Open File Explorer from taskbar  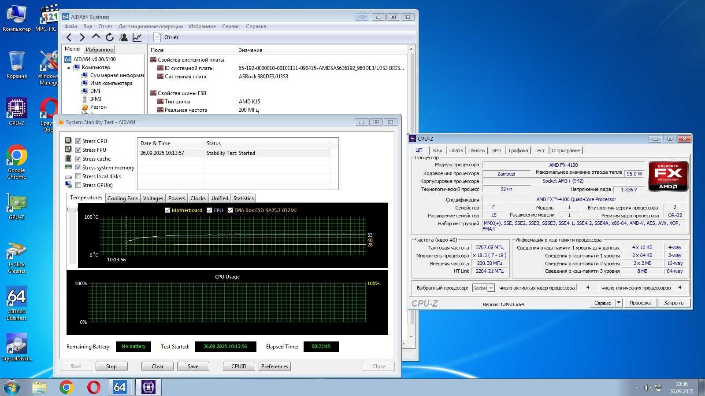(39, 387)
